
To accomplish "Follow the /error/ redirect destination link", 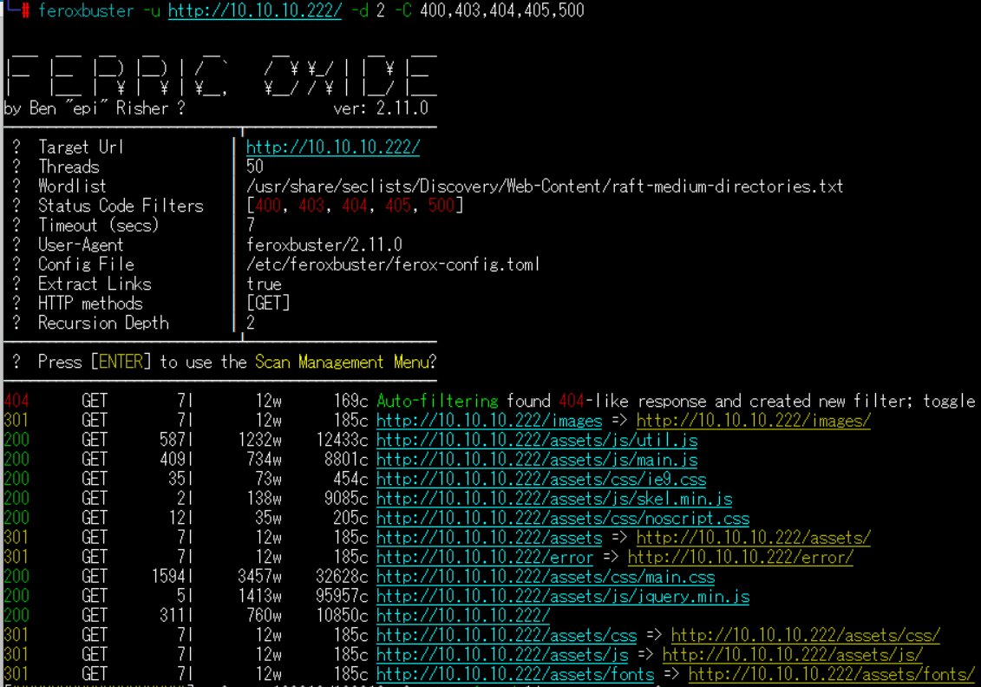I will tap(740, 558).
